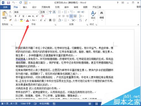Click the Sort icon in paragraph group
Viewport: 141px width, 106px height.
click(x=81, y=20)
